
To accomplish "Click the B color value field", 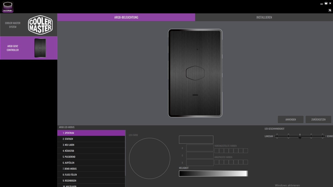I will click(x=200, y=163).
